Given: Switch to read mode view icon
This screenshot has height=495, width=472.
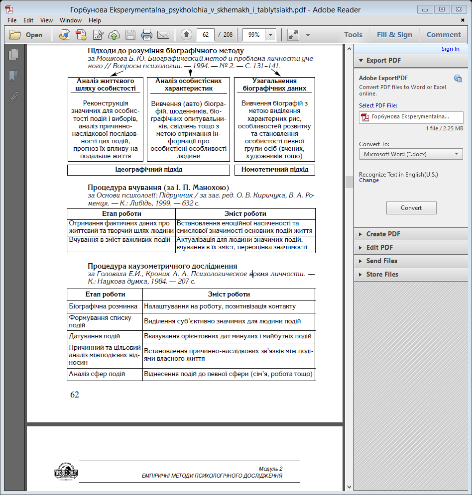Looking at the screenshot, I should click(293, 35).
